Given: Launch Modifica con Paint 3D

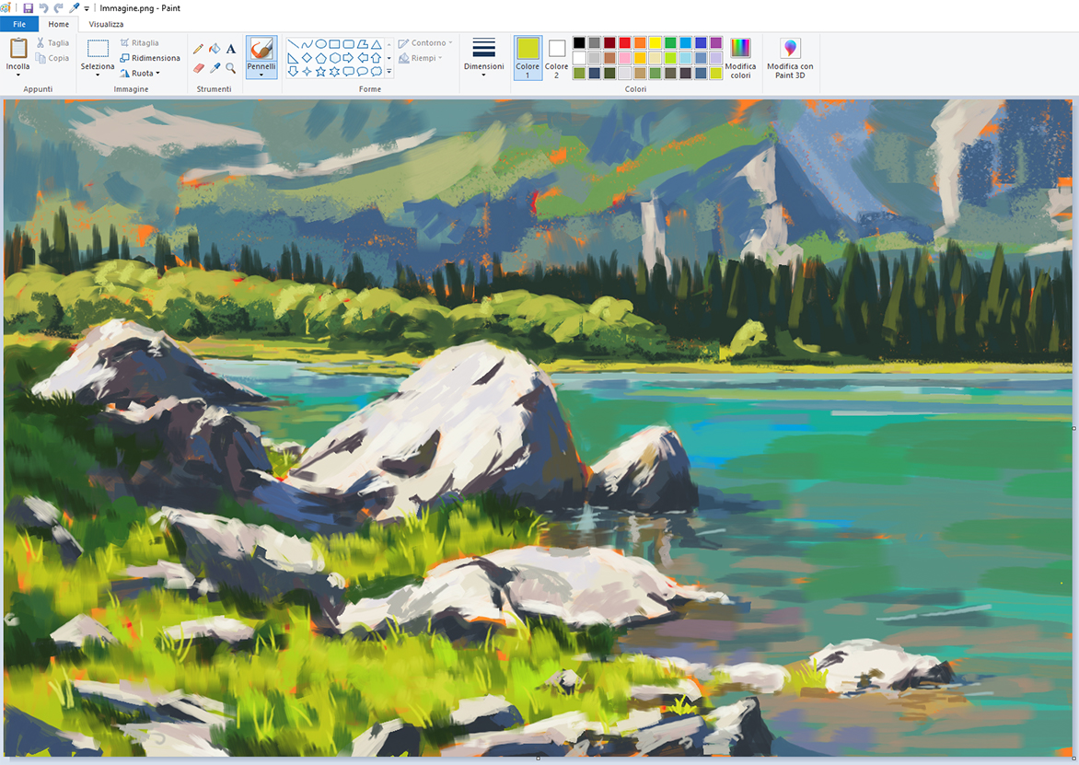Looking at the screenshot, I should coord(790,57).
